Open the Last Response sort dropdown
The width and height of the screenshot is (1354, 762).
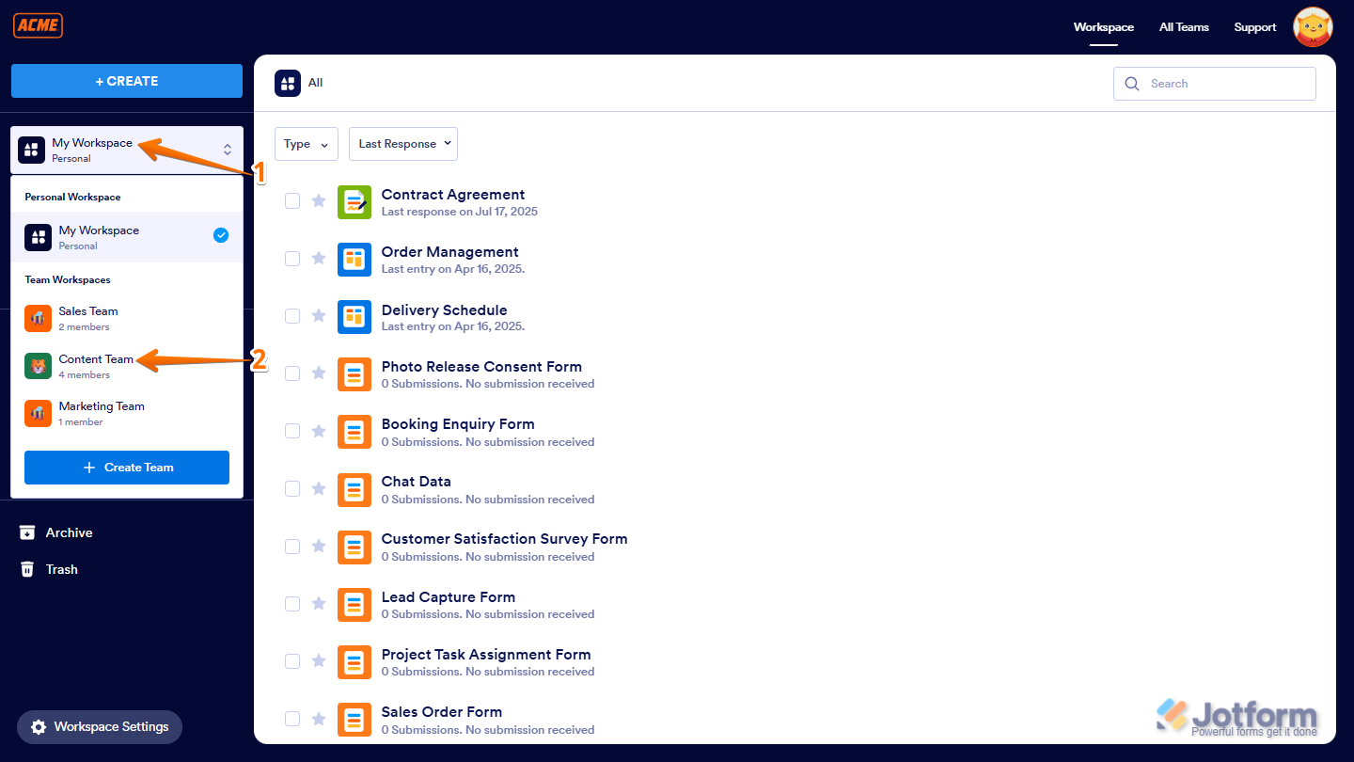[x=402, y=143]
